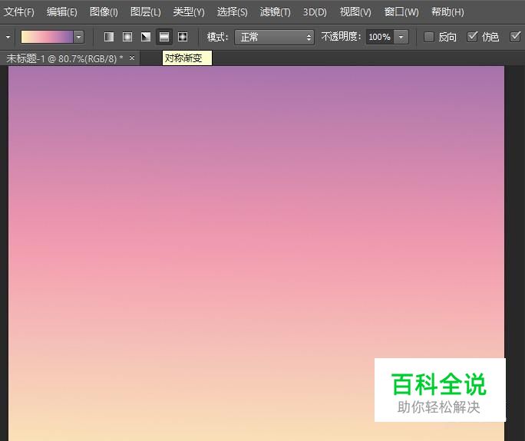The height and width of the screenshot is (441, 525).
Task: Open the 图像(I) menu
Action: (104, 12)
